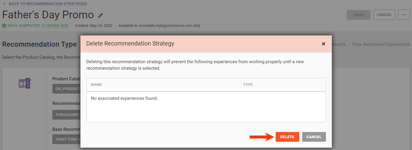Click CANCEL in the delete dialog
This screenshot has height=150, width=412.
pos(314,137)
